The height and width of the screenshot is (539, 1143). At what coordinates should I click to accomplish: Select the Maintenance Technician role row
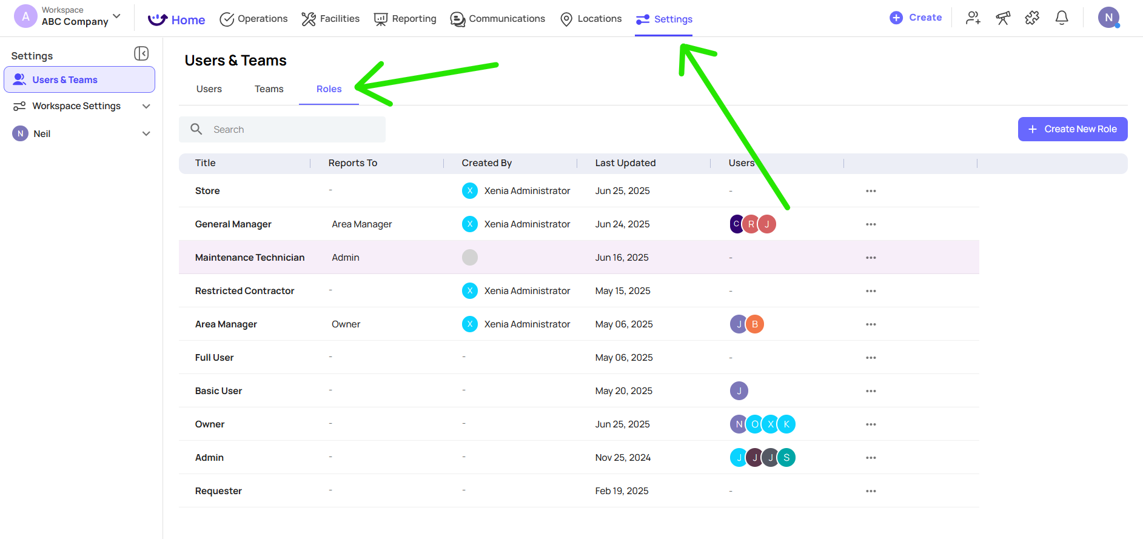coord(250,258)
